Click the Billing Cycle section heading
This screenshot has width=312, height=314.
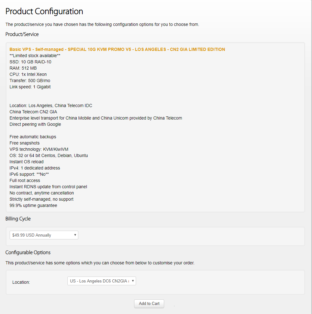(x=18, y=219)
